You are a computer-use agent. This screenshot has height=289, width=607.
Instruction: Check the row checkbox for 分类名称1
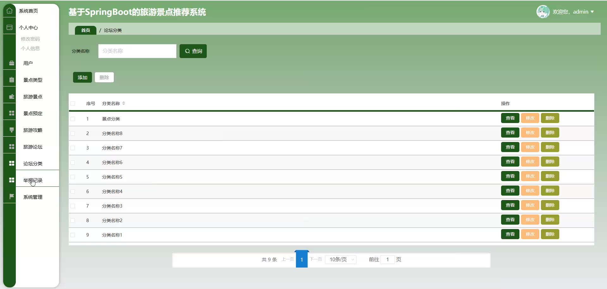click(x=73, y=235)
